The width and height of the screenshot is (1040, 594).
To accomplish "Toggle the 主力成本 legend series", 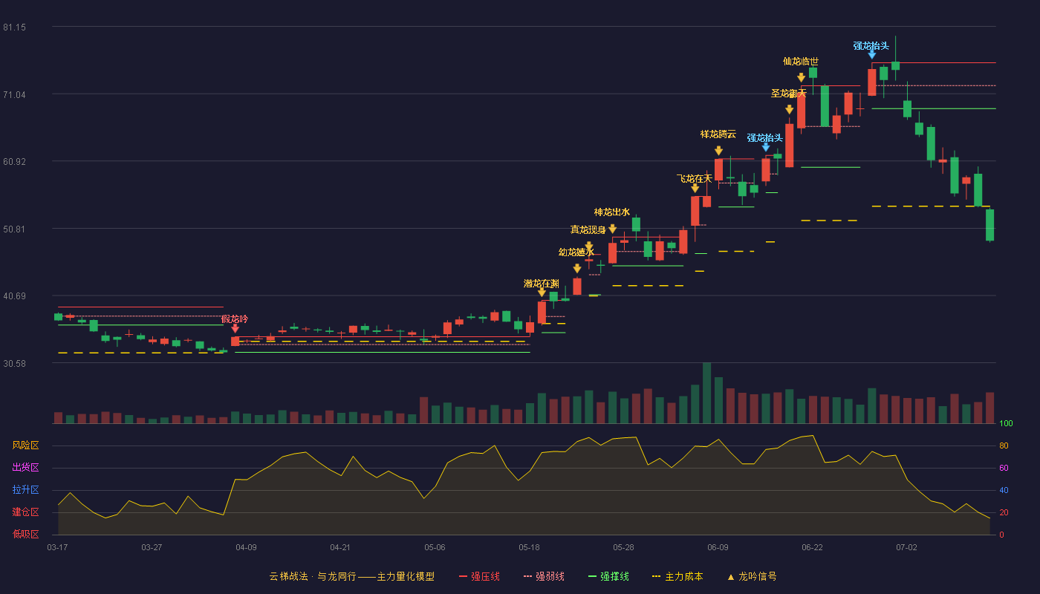I will coord(677,576).
